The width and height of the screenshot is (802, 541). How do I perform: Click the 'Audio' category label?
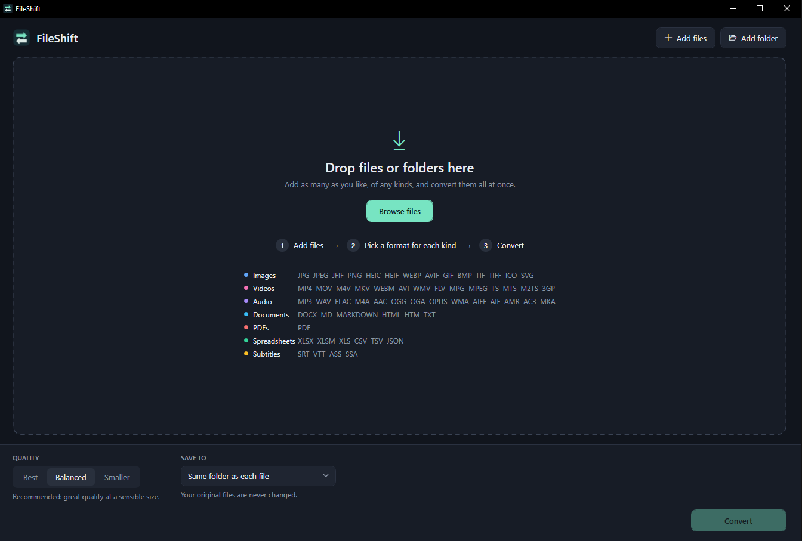point(263,302)
